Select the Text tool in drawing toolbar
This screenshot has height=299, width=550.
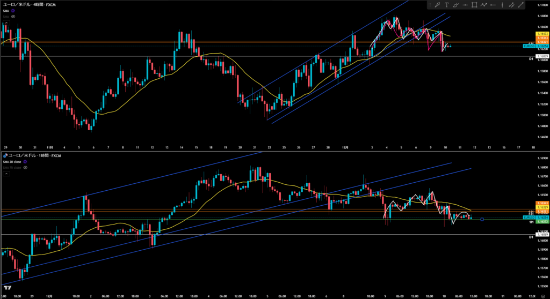[x=447, y=5]
